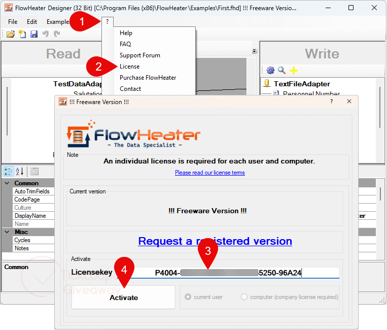Redo action via toolbar arrow

pos(57,34)
